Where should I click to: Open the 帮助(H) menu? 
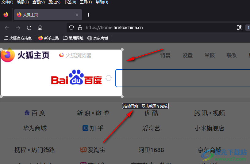point(102,2)
